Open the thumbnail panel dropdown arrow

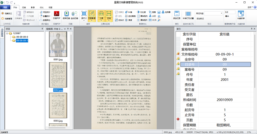(x=65, y=29)
